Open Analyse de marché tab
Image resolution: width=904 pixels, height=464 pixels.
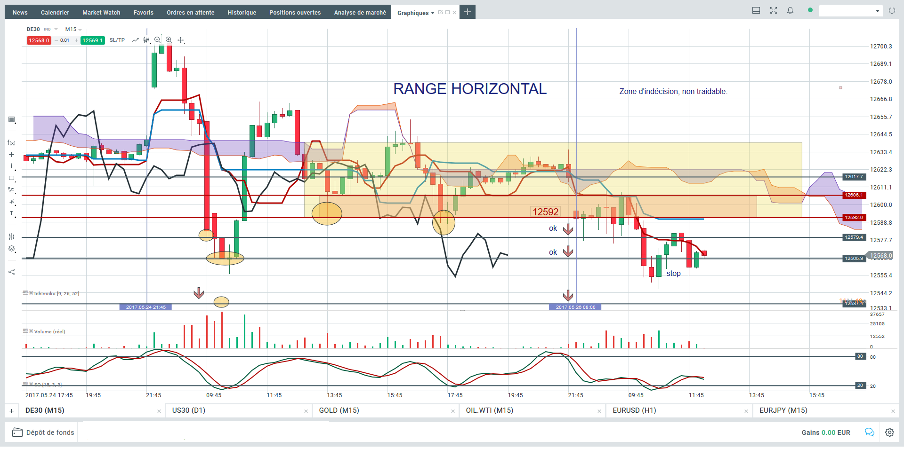coord(360,12)
